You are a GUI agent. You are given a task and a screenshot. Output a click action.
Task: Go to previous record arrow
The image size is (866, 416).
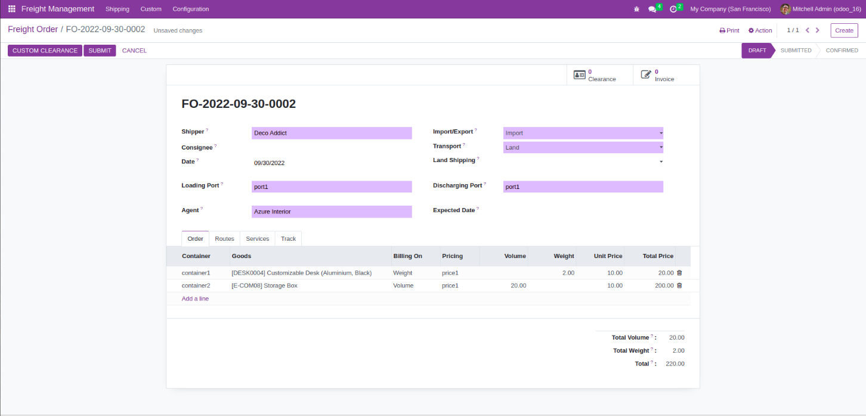(808, 30)
